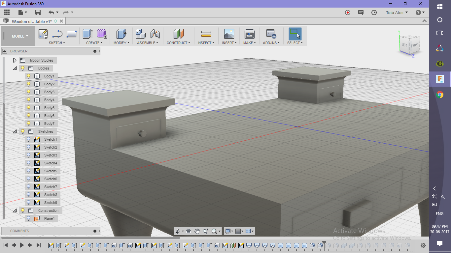This screenshot has height=253, width=451.
Task: Toggle visibility bulb of Sketch1
Action: click(29, 139)
